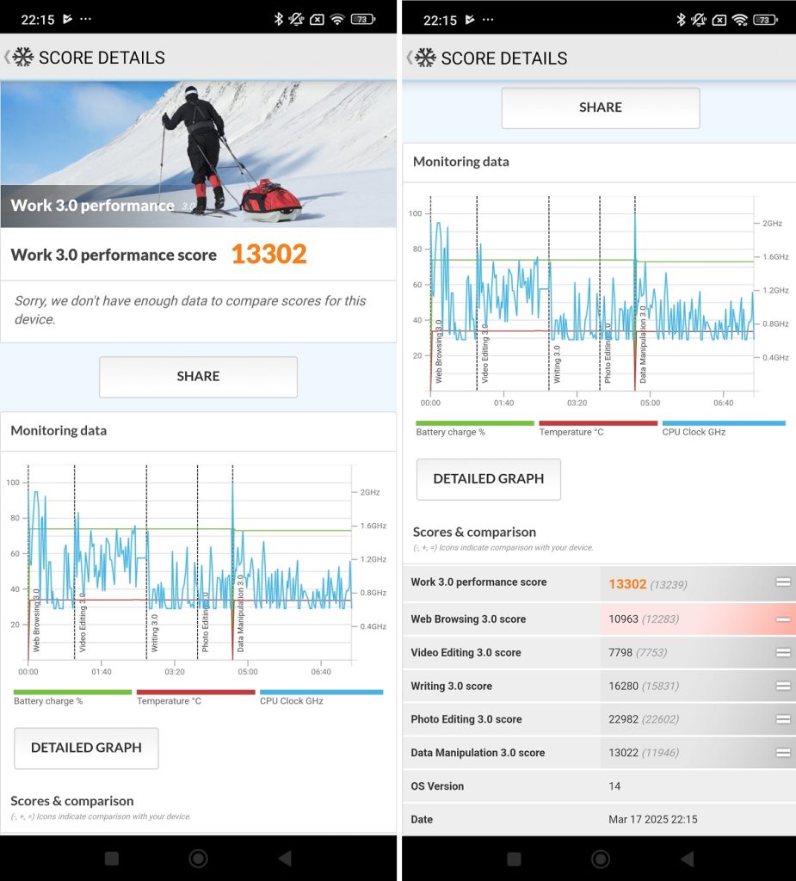
Task: Select the Writing 3.0 score label
Action: pyautogui.click(x=452, y=686)
